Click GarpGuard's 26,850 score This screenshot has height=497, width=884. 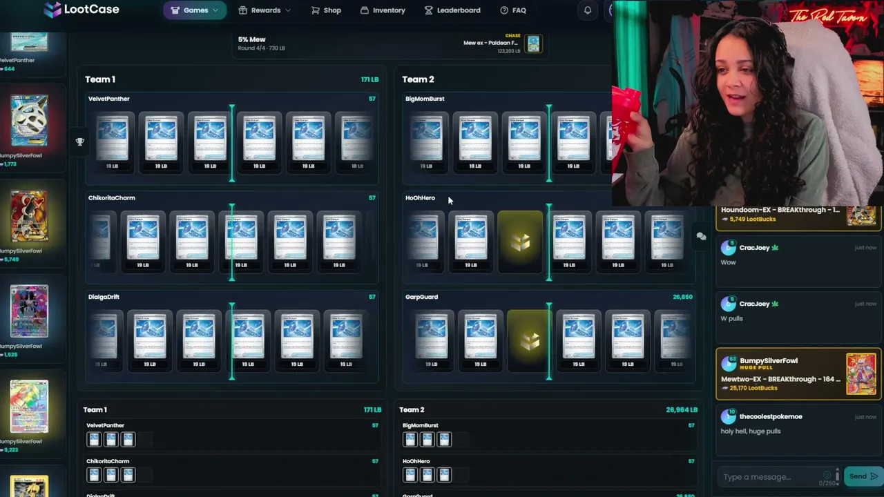pyautogui.click(x=682, y=297)
